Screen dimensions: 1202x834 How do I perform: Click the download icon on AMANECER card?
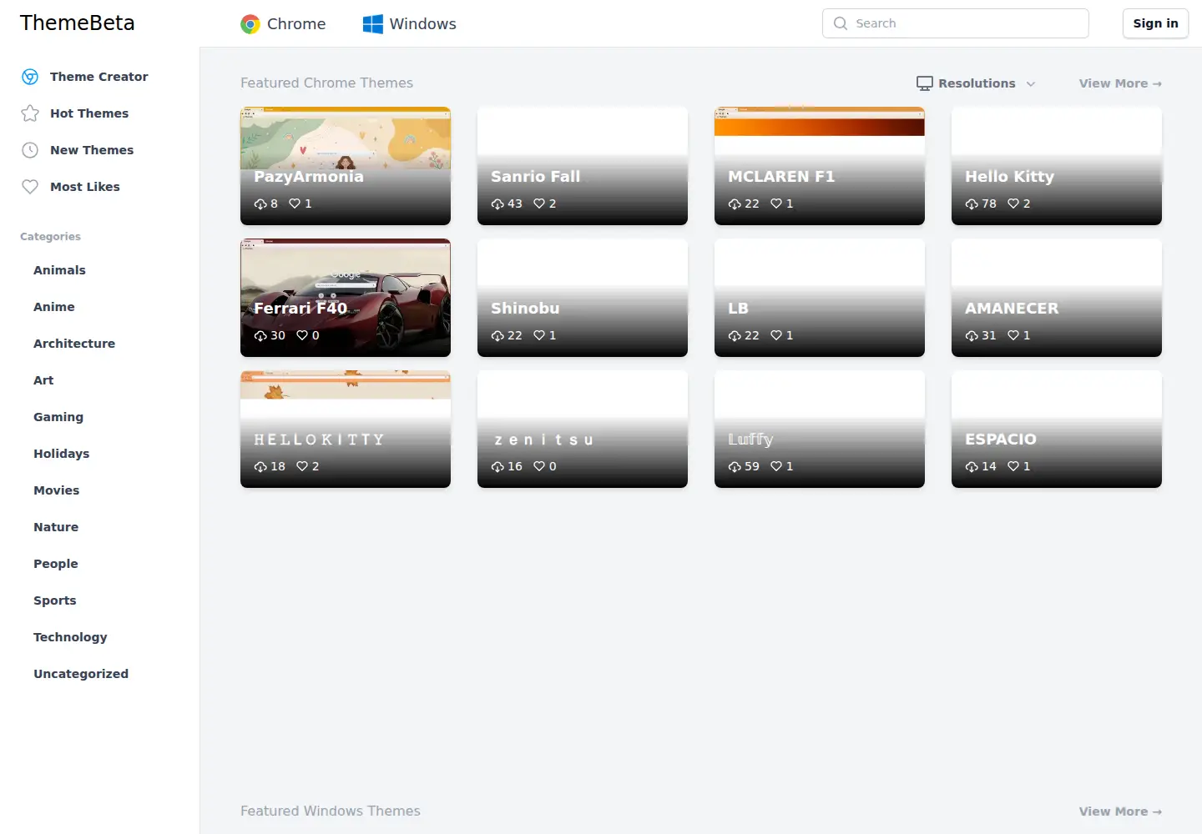(x=972, y=336)
